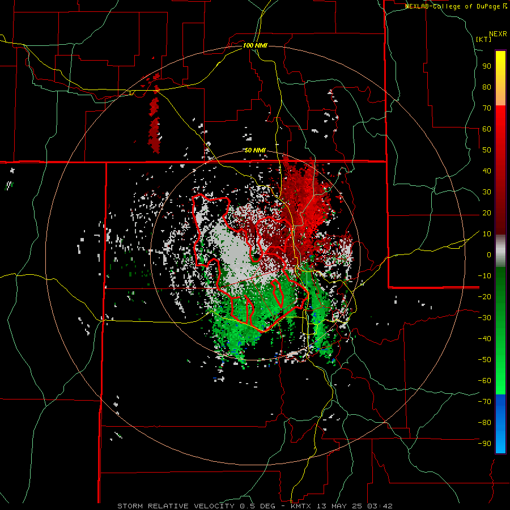Click the 03:42 timestamp in the caption
Viewport: 510px width, 510px height.
[381, 506]
